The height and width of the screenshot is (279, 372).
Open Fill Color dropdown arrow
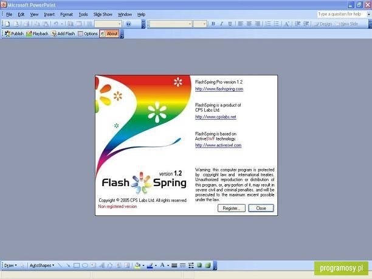143,265
